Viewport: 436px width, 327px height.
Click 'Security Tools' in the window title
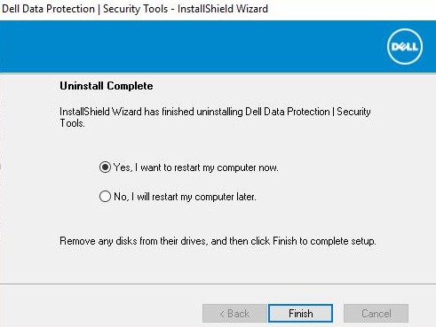(135, 9)
